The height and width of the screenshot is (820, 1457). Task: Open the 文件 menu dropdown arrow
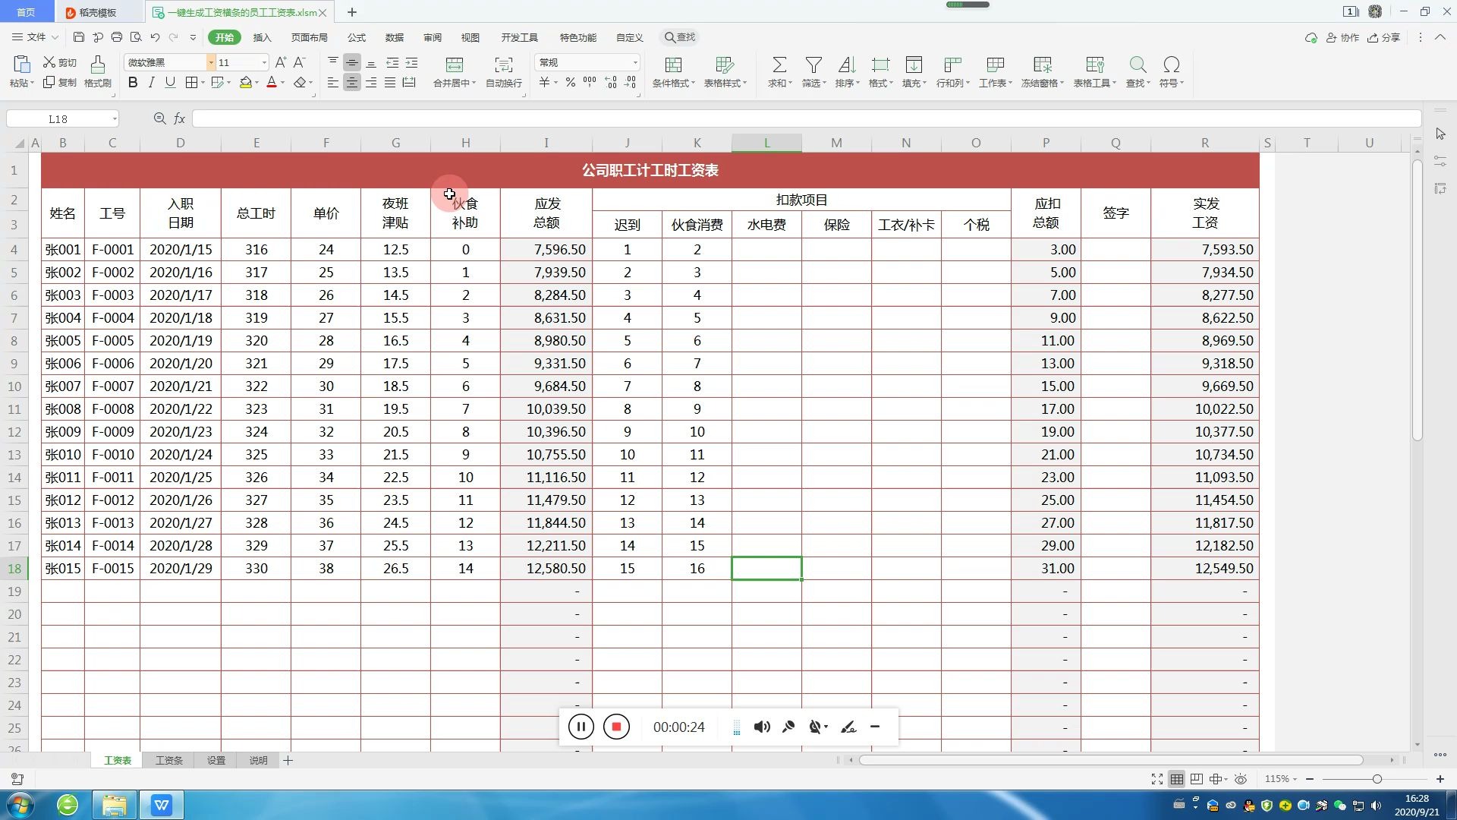point(55,37)
